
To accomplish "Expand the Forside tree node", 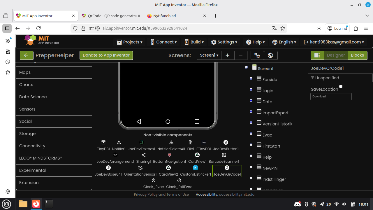I will click(x=251, y=78).
